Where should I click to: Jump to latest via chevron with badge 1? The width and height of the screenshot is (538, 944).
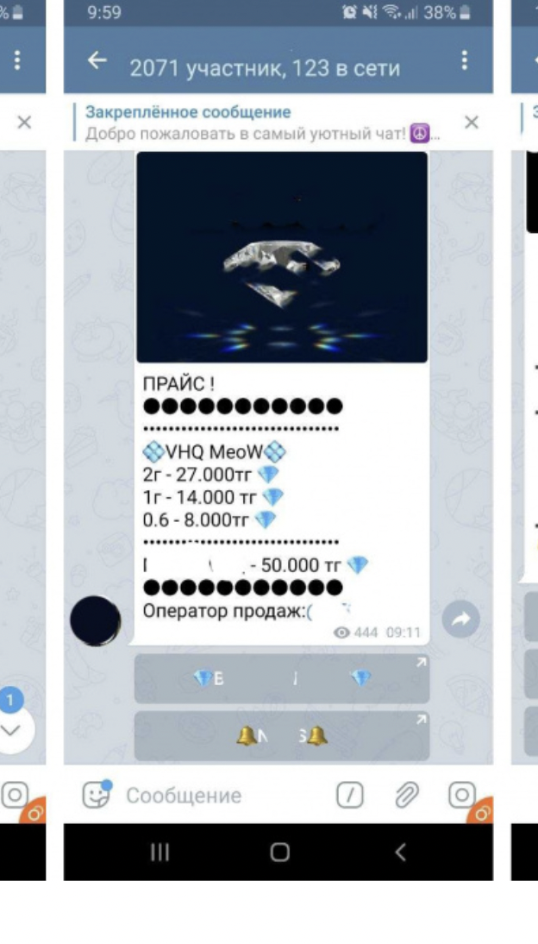(x=12, y=722)
